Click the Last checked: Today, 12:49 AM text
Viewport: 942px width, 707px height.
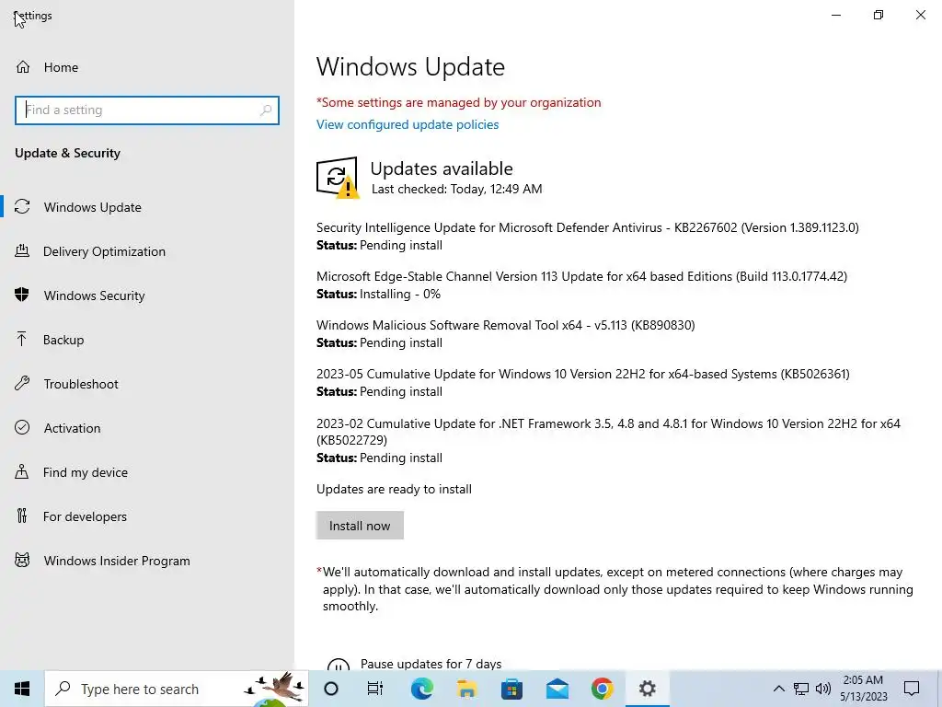[x=456, y=189]
